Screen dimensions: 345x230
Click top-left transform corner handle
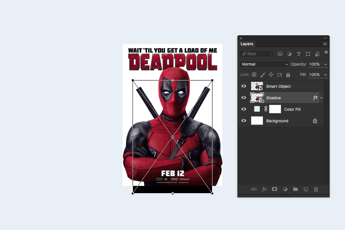133,80
